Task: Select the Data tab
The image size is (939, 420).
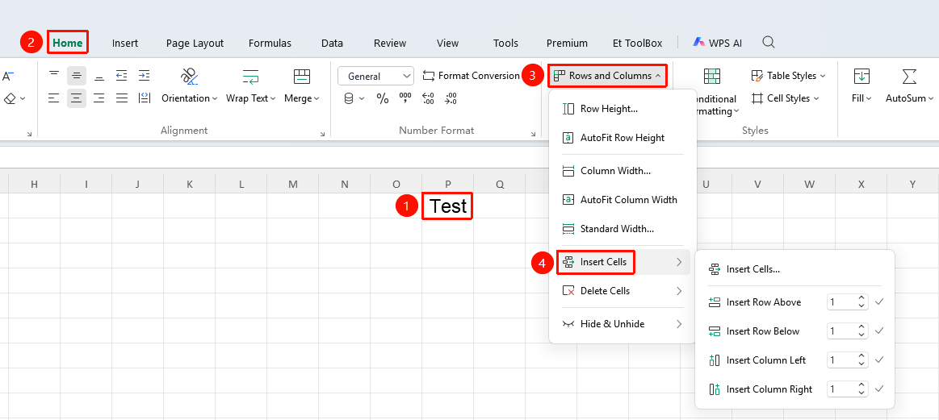Action: click(x=332, y=43)
